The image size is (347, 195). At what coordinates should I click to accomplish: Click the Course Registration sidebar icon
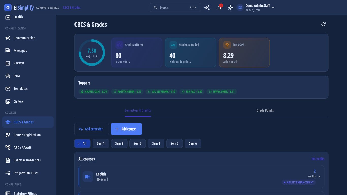point(8,135)
